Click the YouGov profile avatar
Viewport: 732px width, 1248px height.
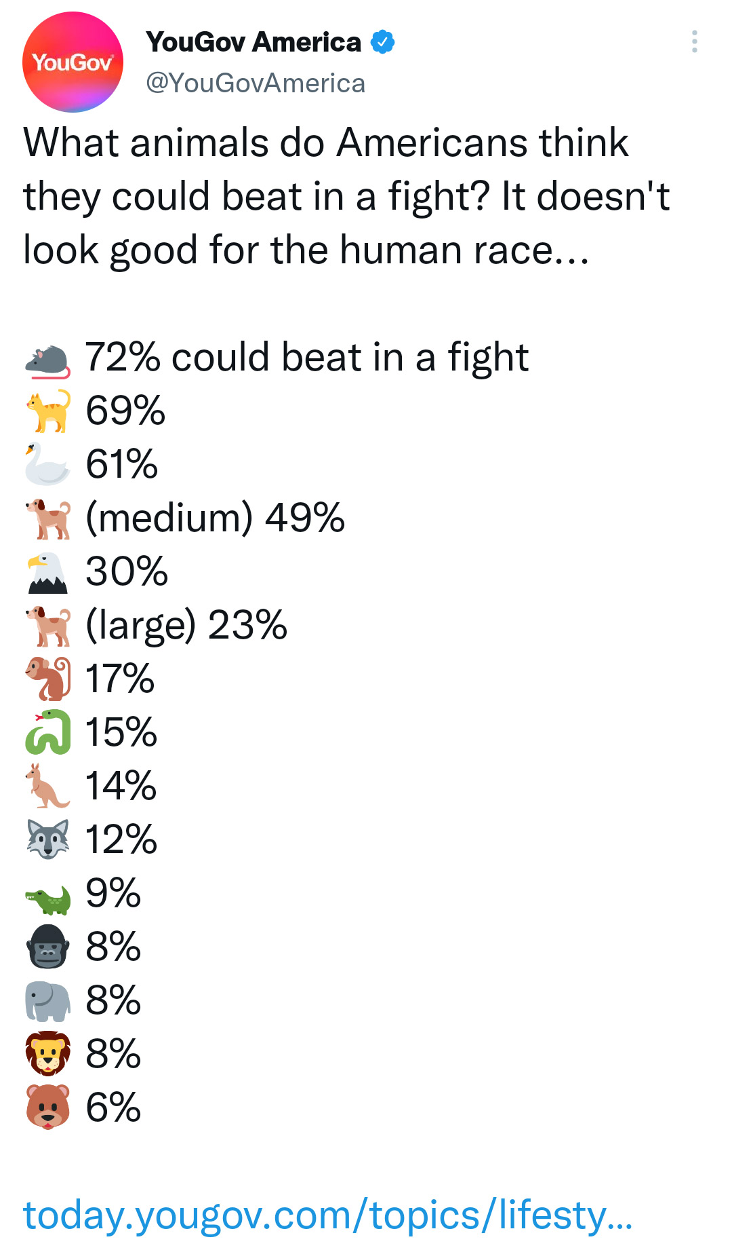73,62
